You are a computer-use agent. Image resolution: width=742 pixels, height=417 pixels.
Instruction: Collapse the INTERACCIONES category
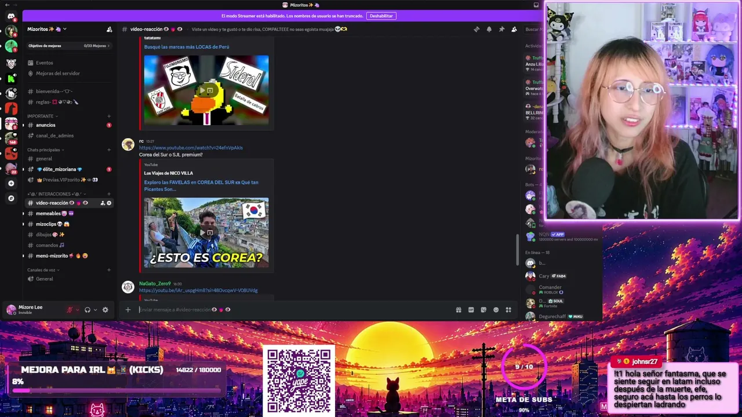tap(56, 194)
